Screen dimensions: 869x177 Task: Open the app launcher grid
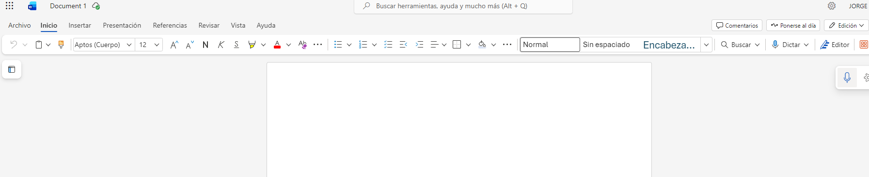click(x=10, y=6)
